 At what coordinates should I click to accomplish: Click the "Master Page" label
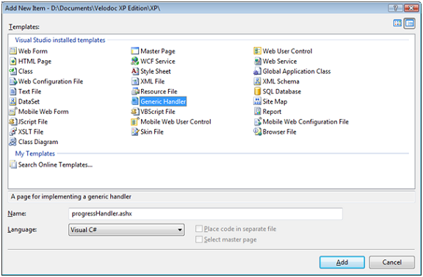point(158,51)
